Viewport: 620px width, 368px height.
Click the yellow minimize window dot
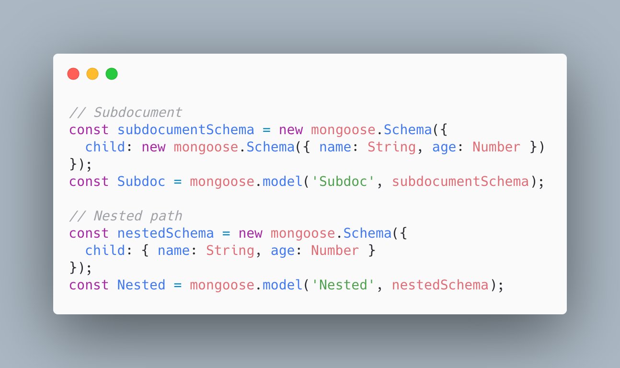92,74
